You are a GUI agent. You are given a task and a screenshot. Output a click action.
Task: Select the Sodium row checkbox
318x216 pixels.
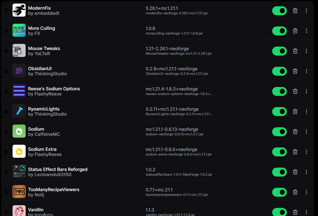pos(6,132)
